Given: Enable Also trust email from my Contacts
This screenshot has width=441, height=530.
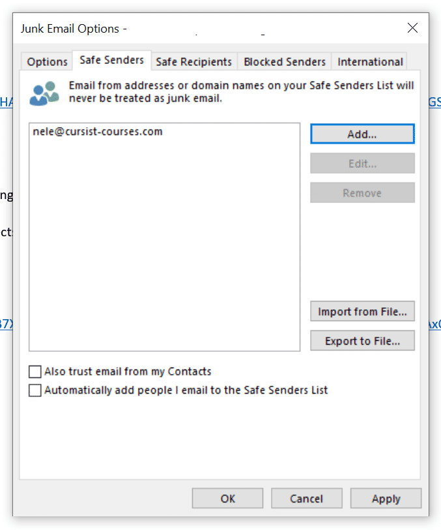Looking at the screenshot, I should (35, 371).
